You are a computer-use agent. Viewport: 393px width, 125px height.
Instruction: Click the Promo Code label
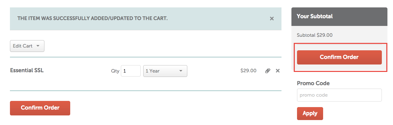(x=313, y=83)
